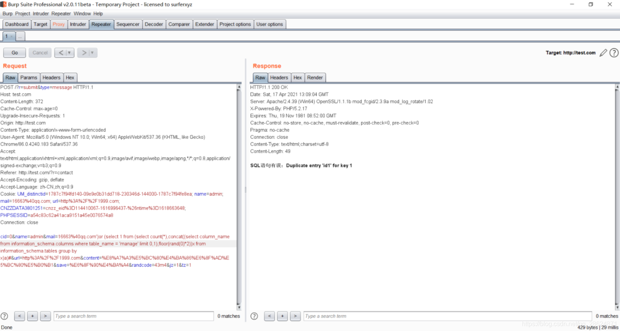Go to next match in response search
This screenshot has width=620, height=331.
click(x=295, y=316)
